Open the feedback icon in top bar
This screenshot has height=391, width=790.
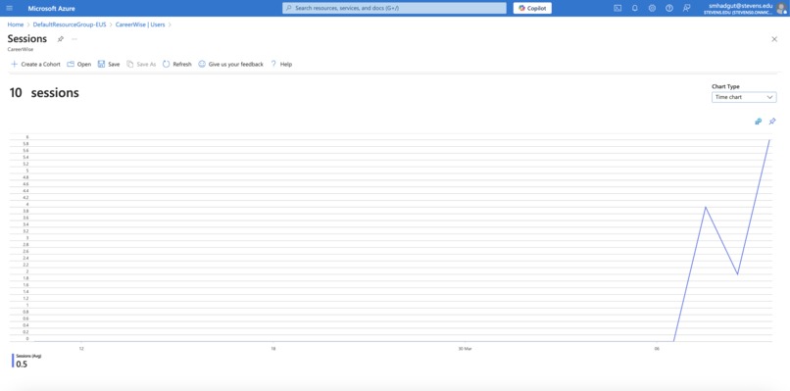[686, 8]
